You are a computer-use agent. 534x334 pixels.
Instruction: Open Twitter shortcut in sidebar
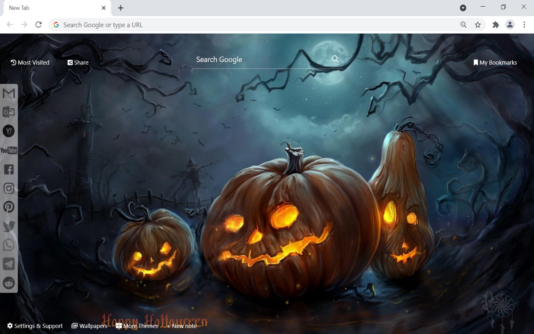tap(9, 226)
